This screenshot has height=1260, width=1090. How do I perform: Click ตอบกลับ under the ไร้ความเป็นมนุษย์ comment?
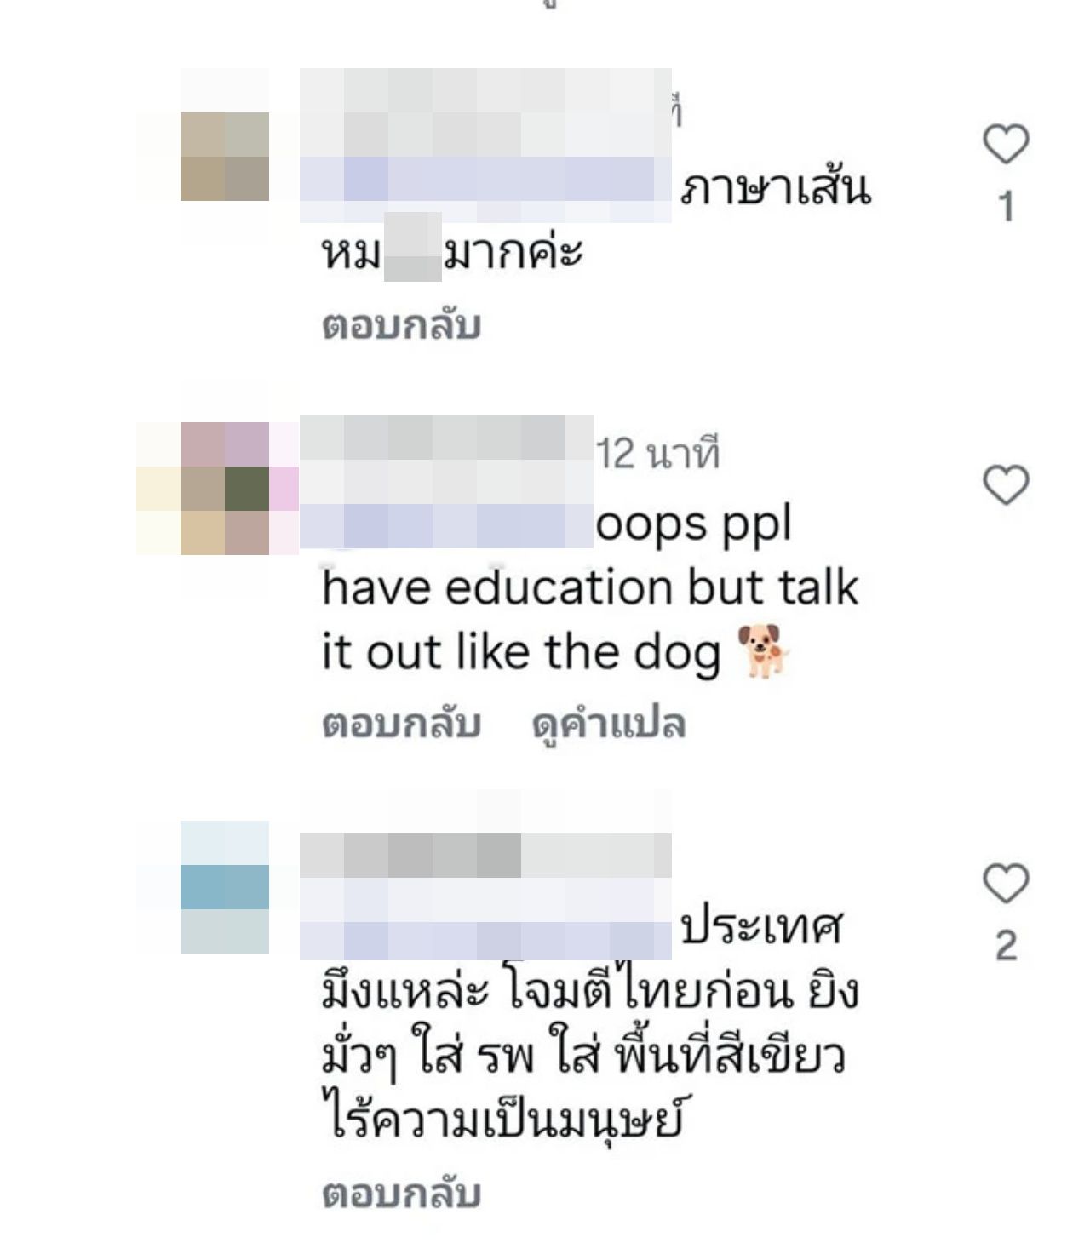point(402,1194)
